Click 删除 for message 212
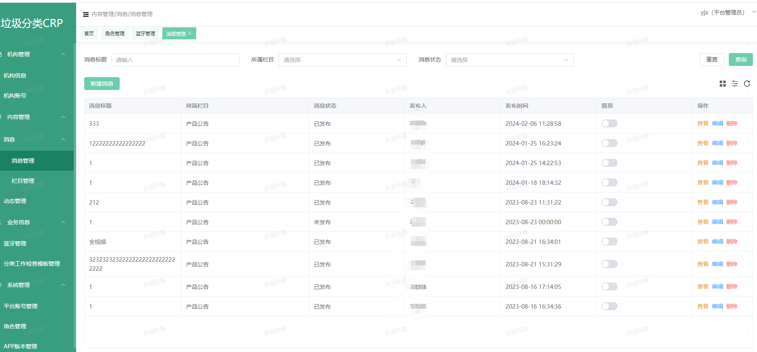The image size is (757, 352). tap(732, 202)
